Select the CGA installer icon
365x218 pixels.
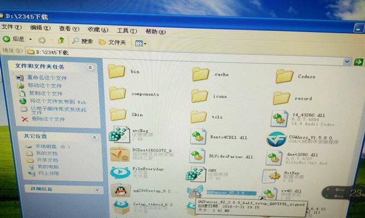(276, 139)
